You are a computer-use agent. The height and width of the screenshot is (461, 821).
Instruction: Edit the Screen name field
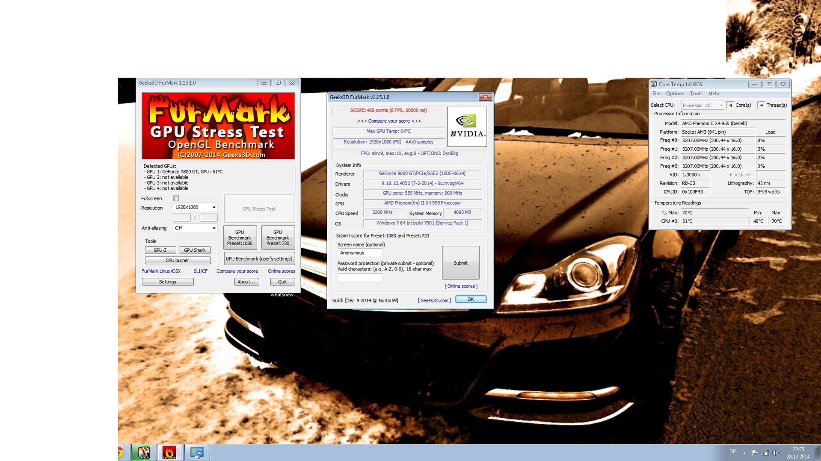360,253
